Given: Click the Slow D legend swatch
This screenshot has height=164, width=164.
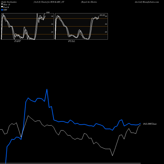Looking at the screenshot, I should click(2, 4).
